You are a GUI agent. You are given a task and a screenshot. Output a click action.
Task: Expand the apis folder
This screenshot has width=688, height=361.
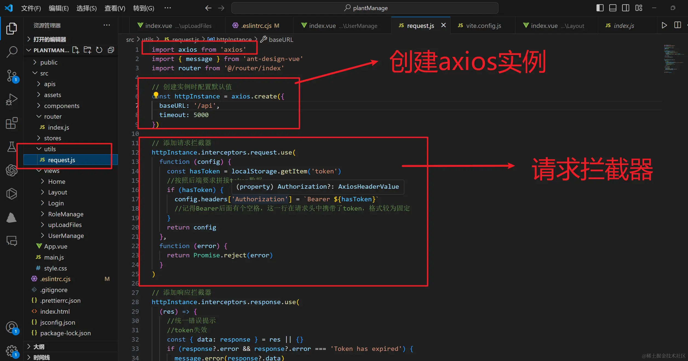pyautogui.click(x=71, y=84)
